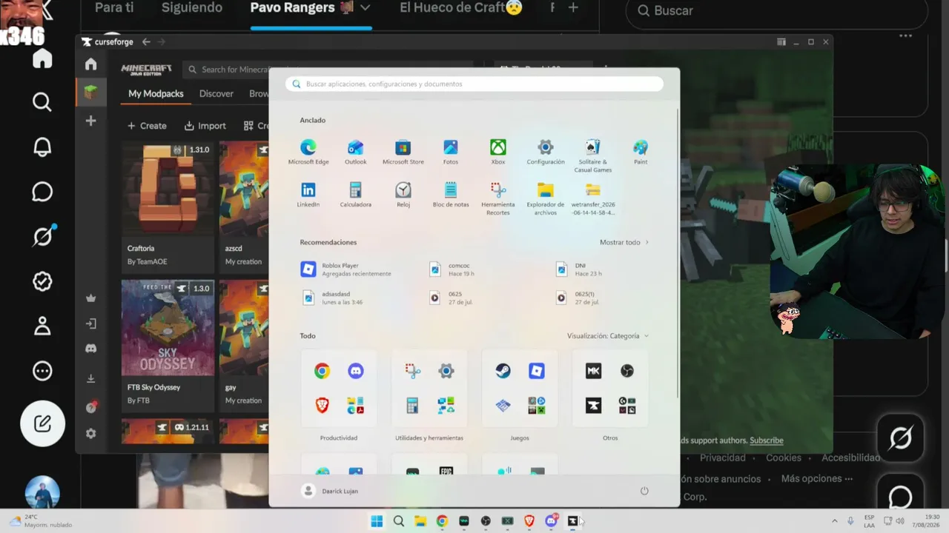Open X search from the left sidebar

click(x=42, y=101)
